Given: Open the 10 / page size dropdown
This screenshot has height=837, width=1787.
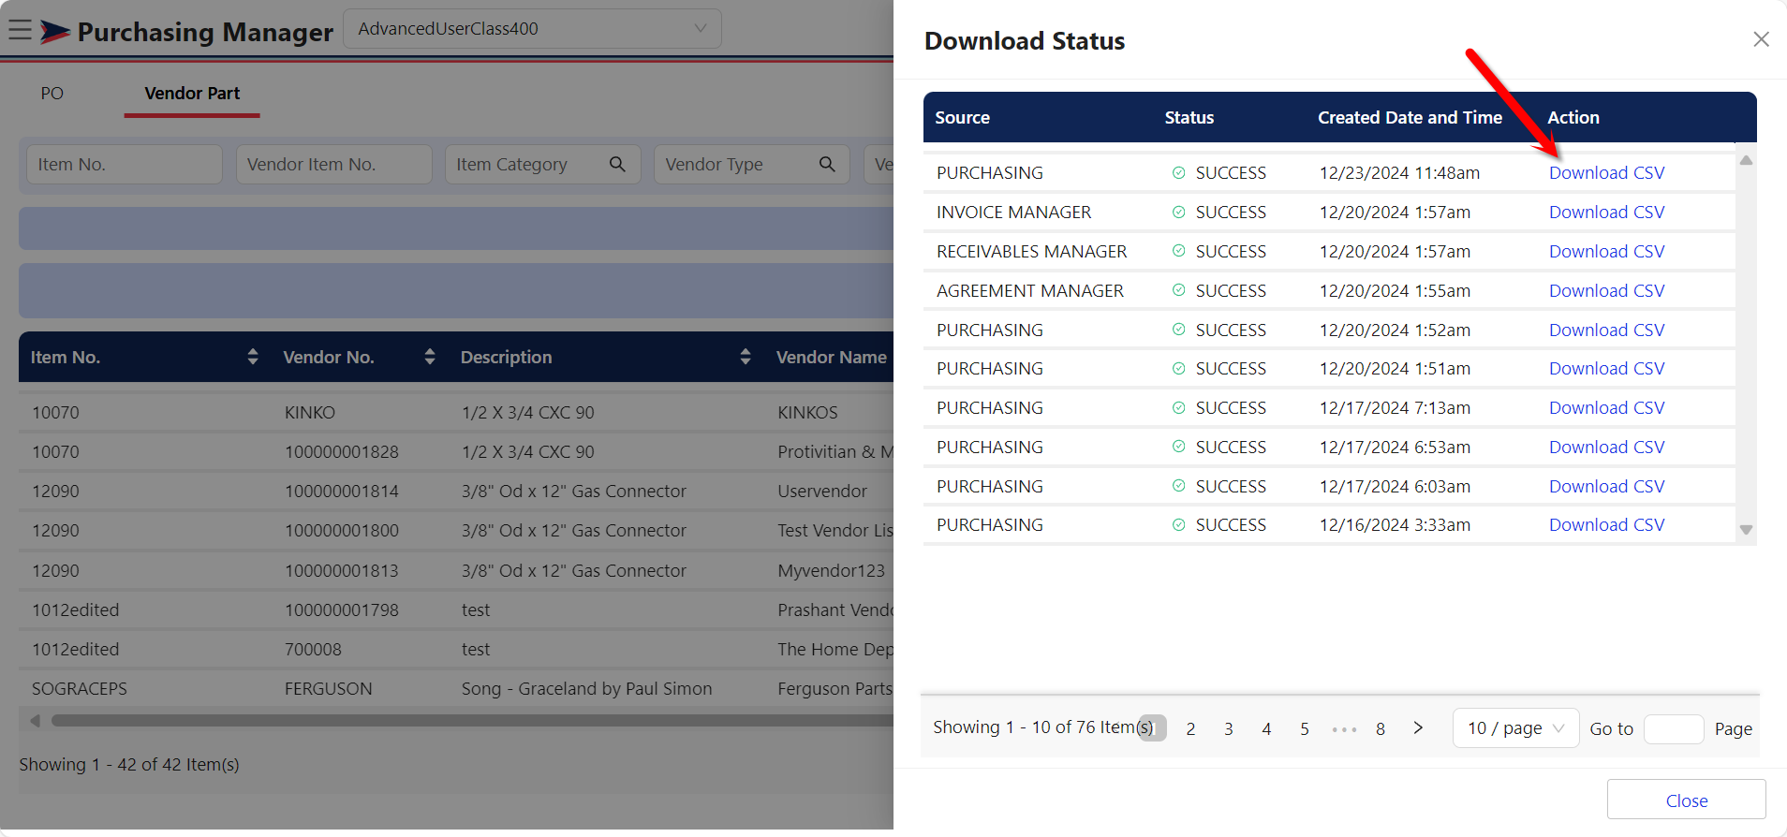Looking at the screenshot, I should pyautogui.click(x=1515, y=728).
